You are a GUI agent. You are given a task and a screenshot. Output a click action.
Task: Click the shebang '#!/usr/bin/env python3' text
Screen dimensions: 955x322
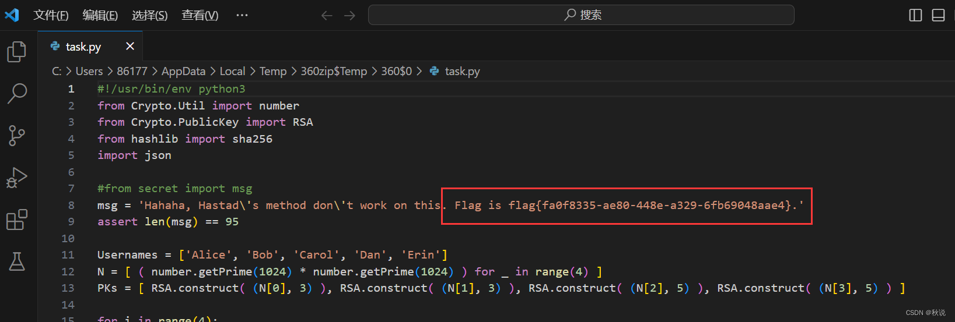click(172, 89)
